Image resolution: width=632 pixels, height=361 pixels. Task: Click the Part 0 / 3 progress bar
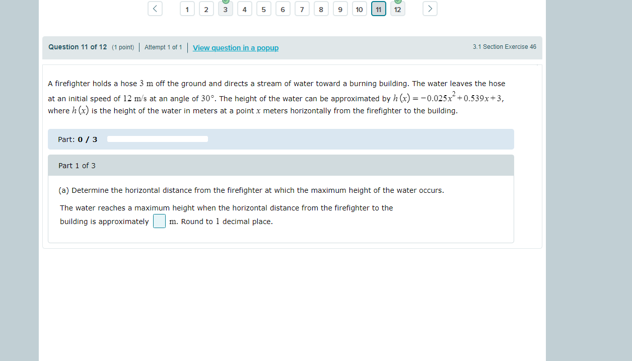[x=158, y=139]
